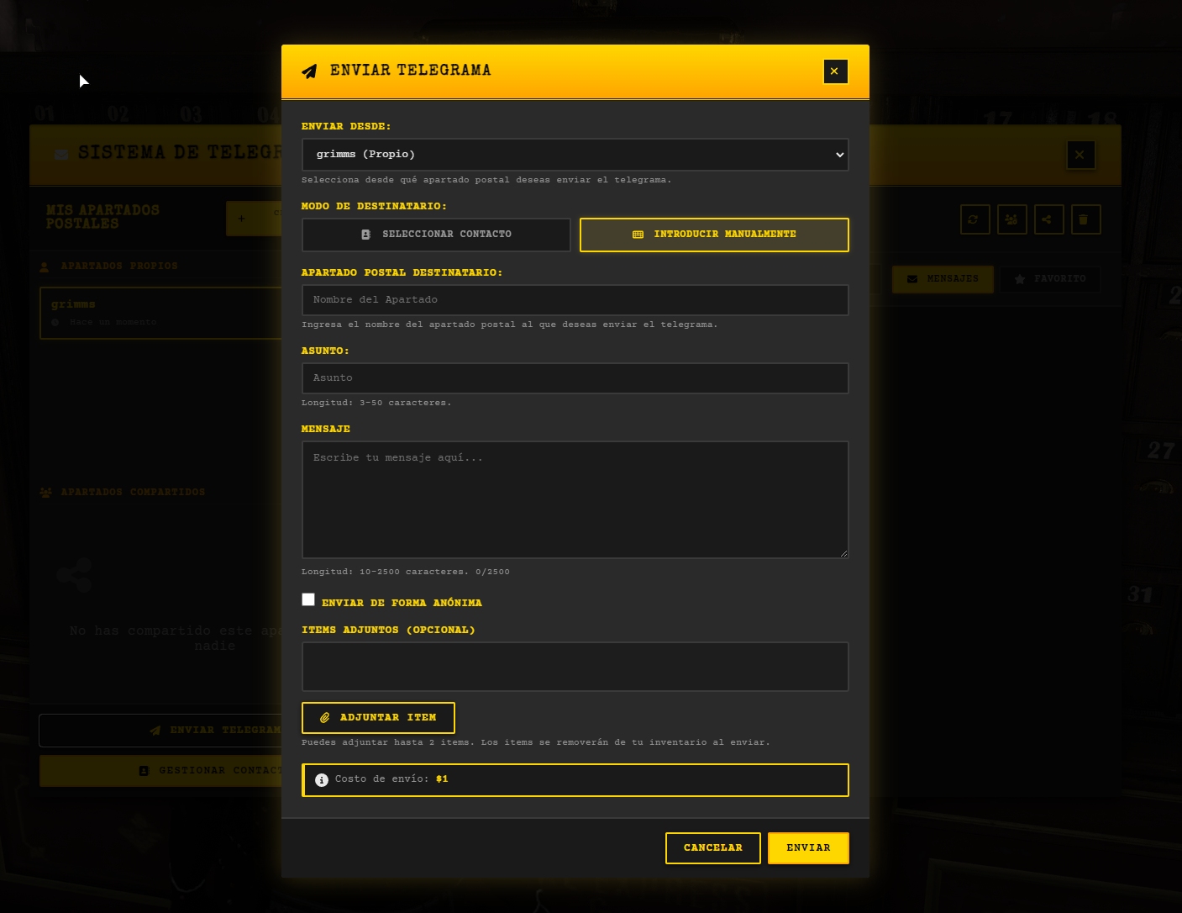Click 'Gestionar Contactos' button in background sidebar

coord(160,771)
